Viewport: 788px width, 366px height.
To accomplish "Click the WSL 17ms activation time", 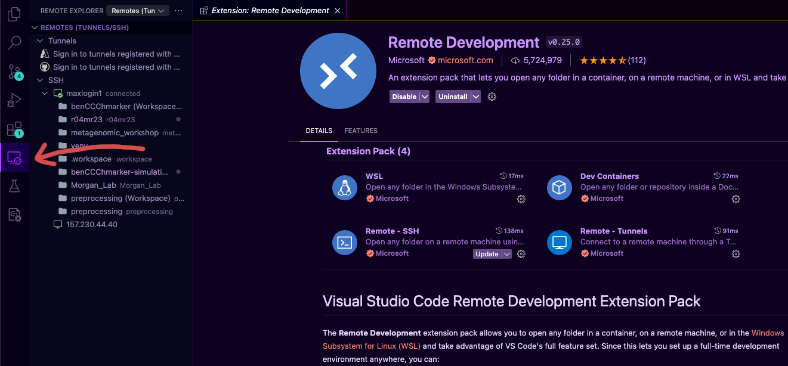I will coord(512,176).
